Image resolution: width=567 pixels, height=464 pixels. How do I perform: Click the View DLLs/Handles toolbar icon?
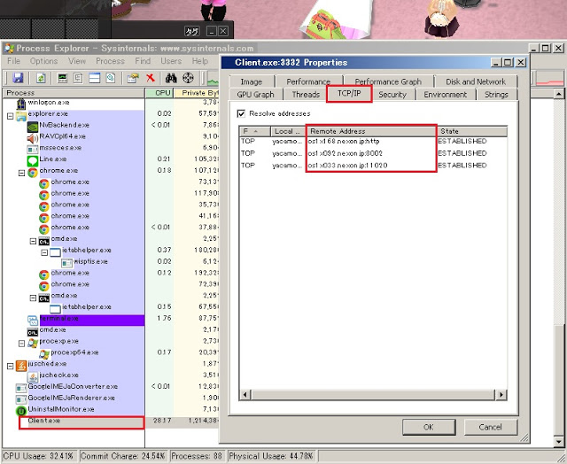click(110, 78)
